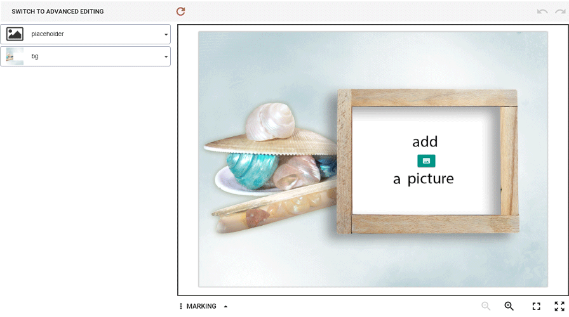The width and height of the screenshot is (569, 317).
Task: Click 'a picture' text in the frame
Action: click(x=424, y=179)
